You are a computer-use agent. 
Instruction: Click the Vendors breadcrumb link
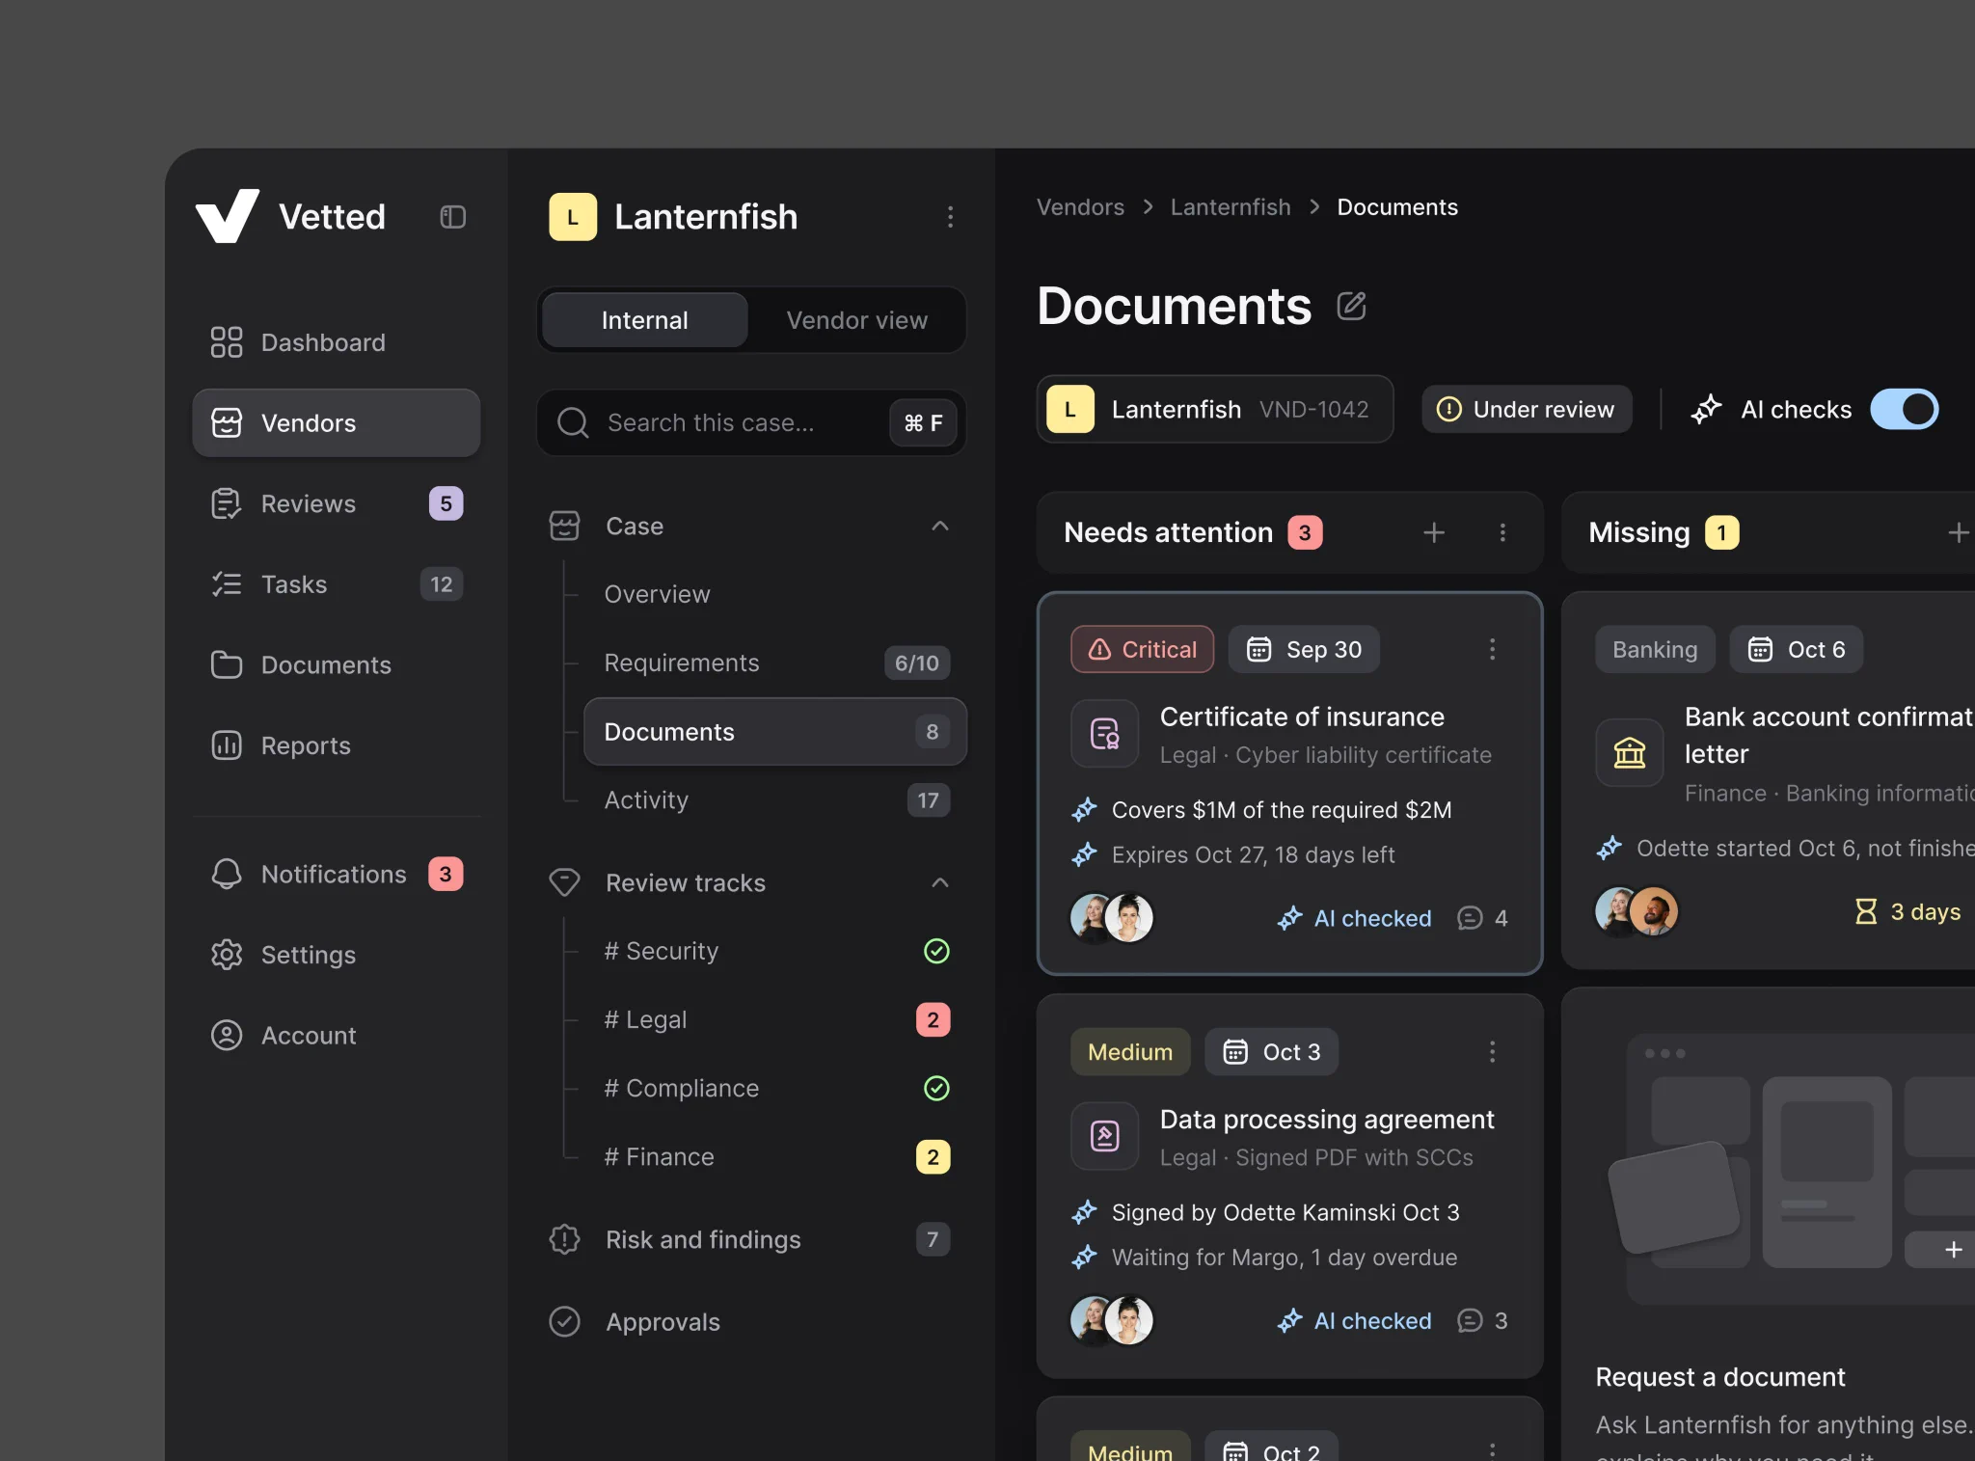(x=1080, y=207)
